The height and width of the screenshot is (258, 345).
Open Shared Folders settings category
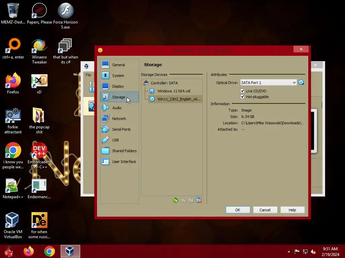click(120, 151)
